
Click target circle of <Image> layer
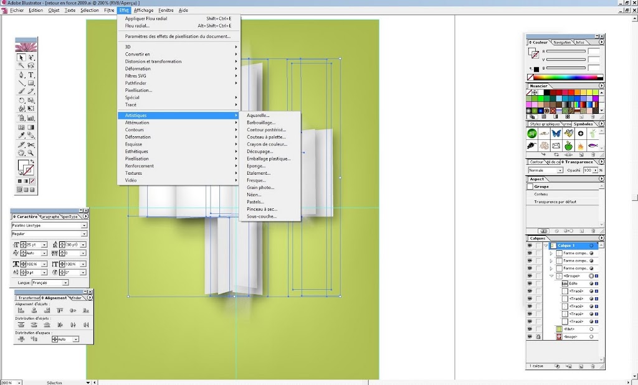[x=592, y=336]
